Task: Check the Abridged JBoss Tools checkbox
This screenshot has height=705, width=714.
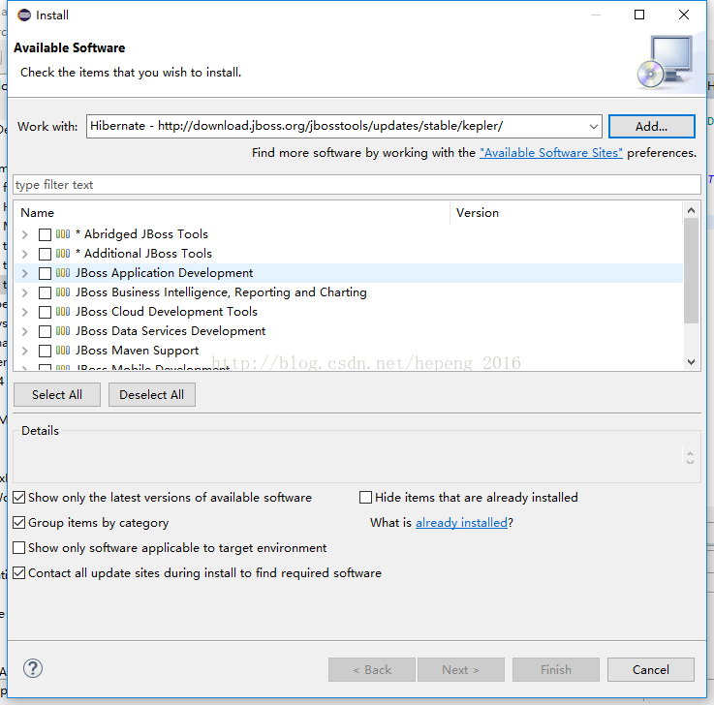Action: [45, 234]
